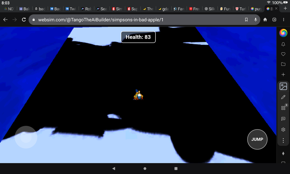The image size is (290, 174).
Task: Click the Health: 83 indicator
Action: (x=138, y=37)
